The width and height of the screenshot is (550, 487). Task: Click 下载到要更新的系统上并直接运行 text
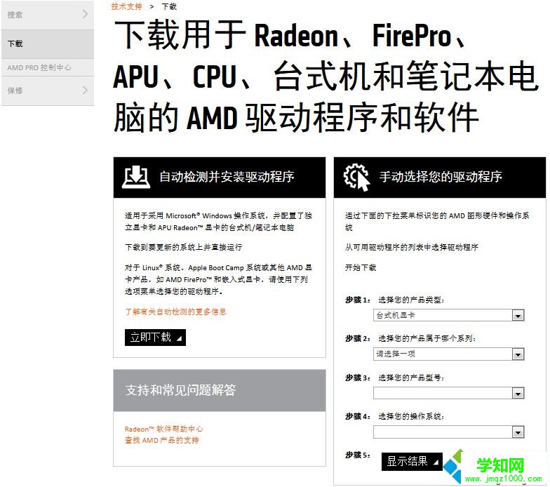click(184, 247)
